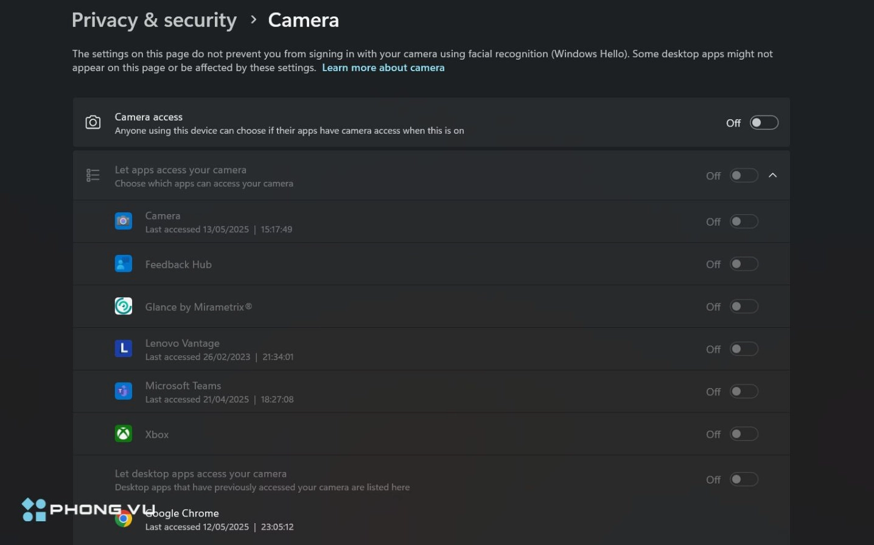This screenshot has width=874, height=545.
Task: Click the Camera app icon
Action: (124, 221)
